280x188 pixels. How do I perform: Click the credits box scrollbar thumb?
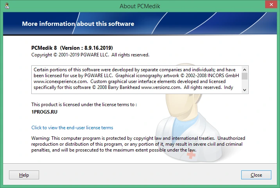[245, 76]
